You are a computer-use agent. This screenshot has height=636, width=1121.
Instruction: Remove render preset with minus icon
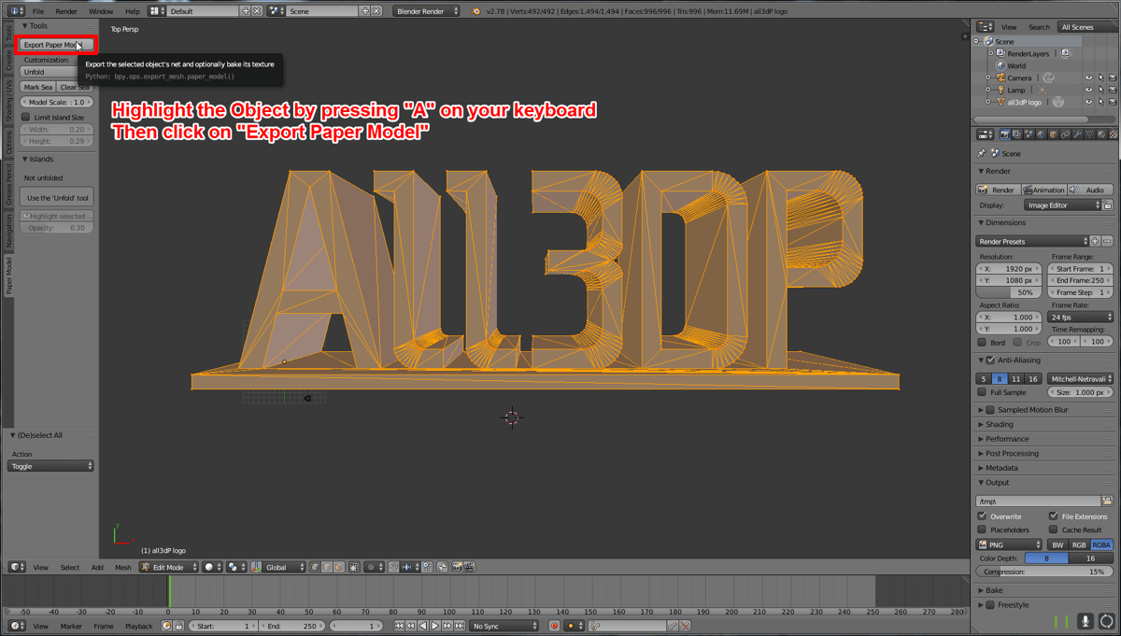tap(1108, 241)
